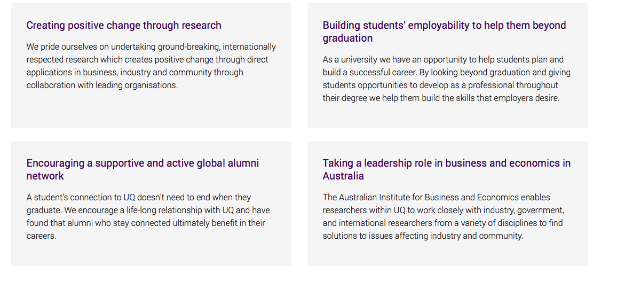Click the word "Australia" in the leadership heading
The height and width of the screenshot is (281, 617).
(343, 176)
